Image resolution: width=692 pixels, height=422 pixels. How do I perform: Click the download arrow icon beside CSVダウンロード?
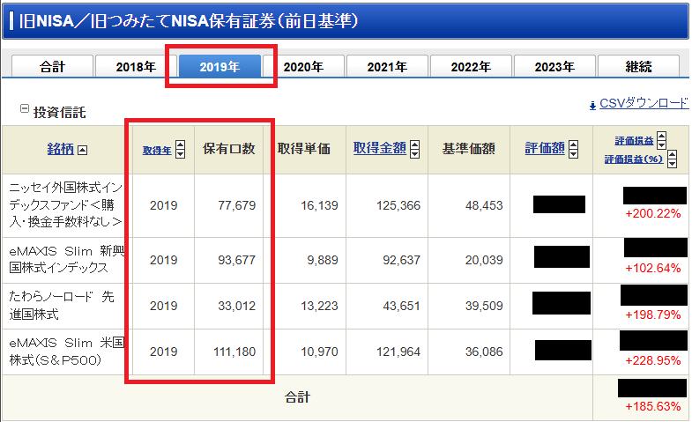point(592,104)
